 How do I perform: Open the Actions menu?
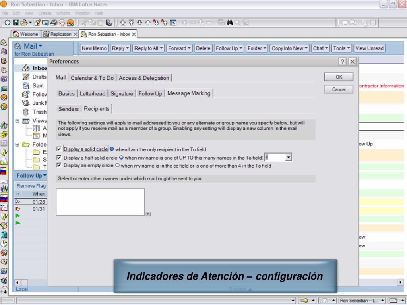(63, 13)
